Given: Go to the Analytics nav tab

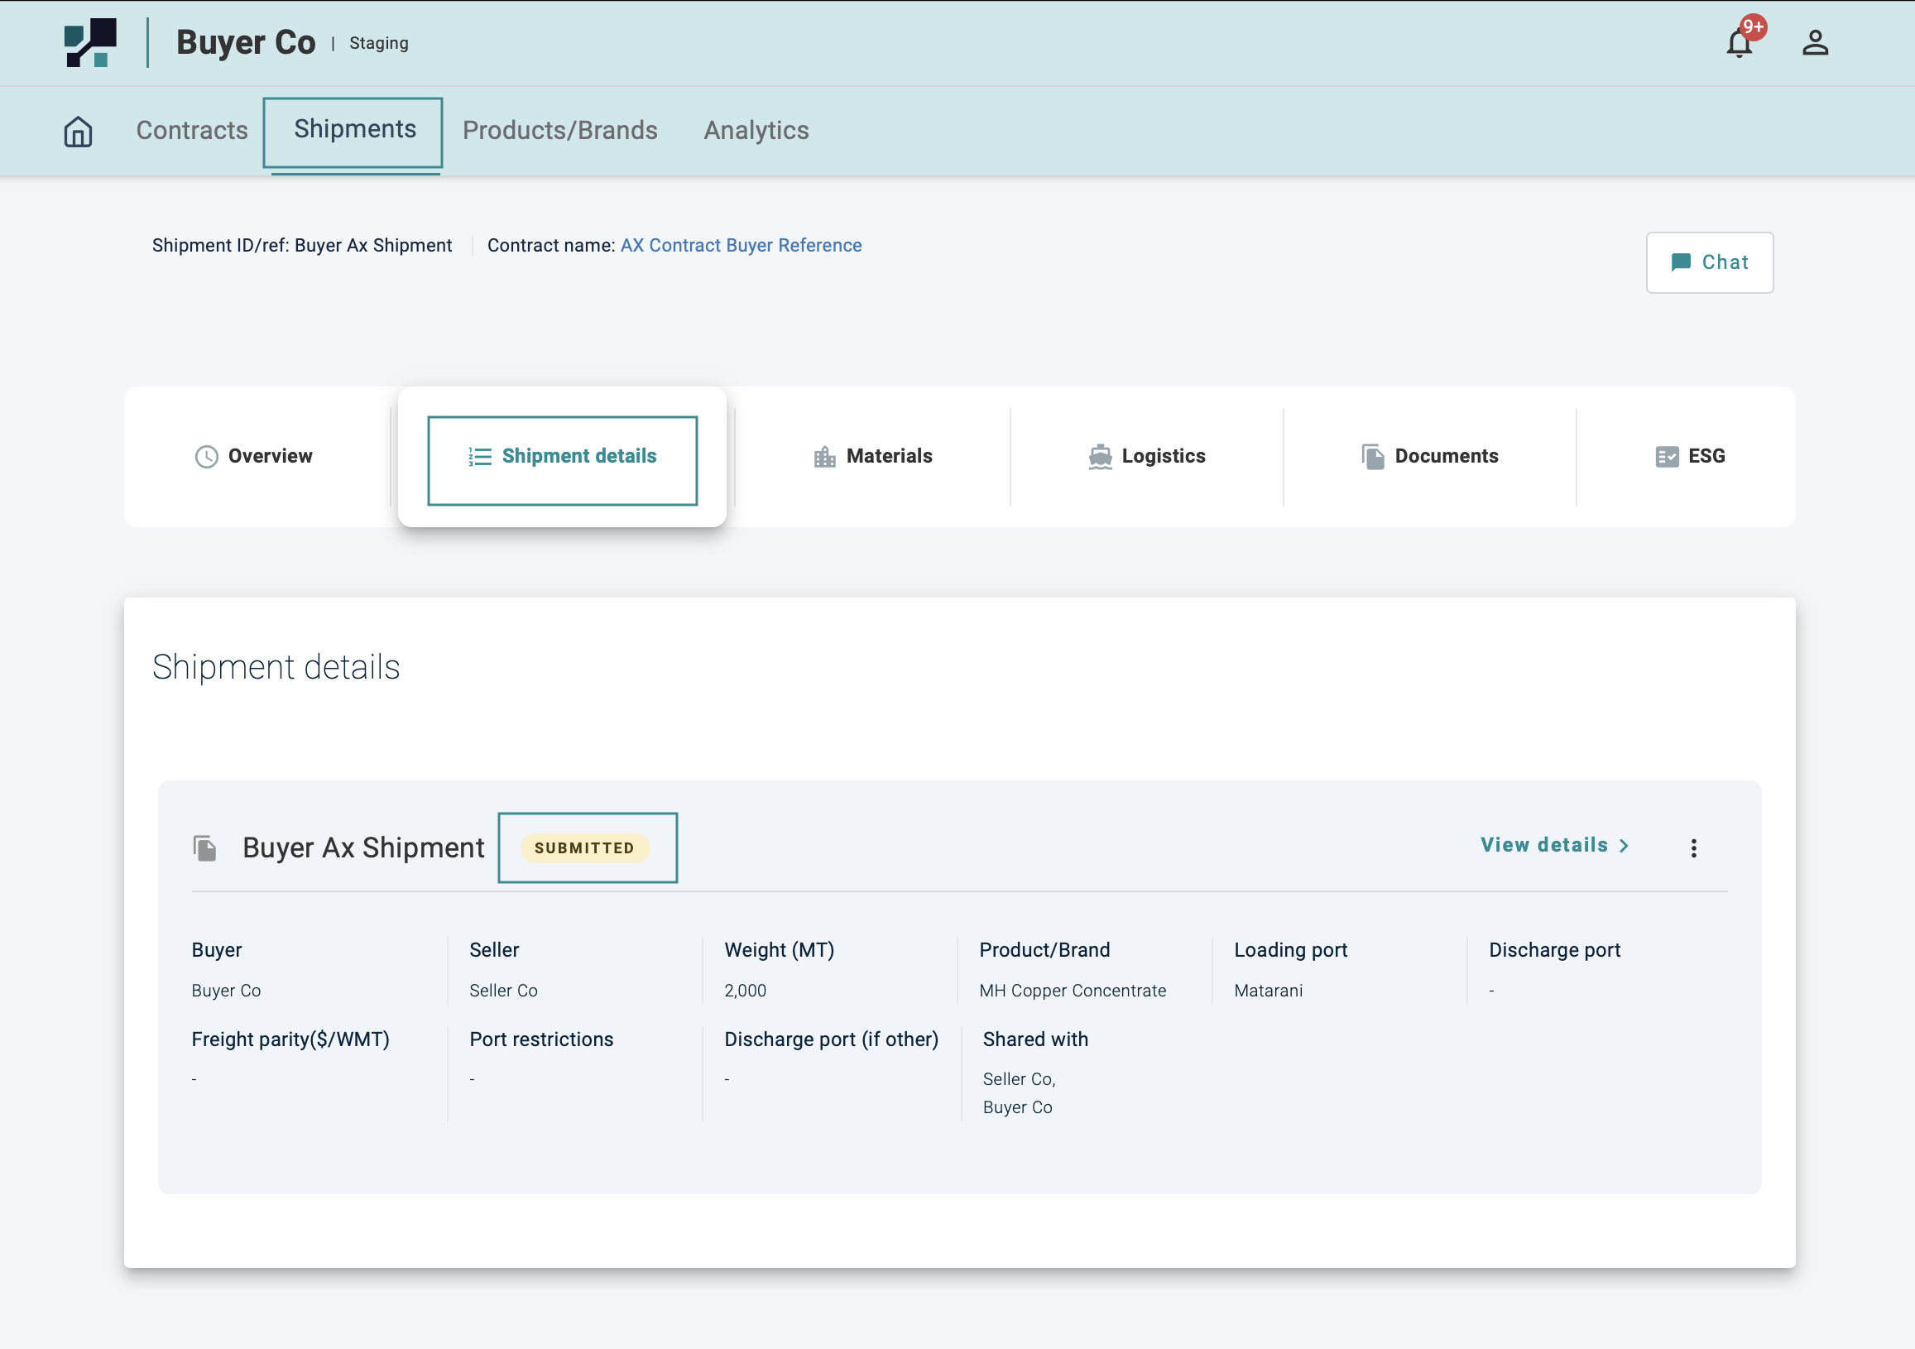Looking at the screenshot, I should [x=756, y=130].
